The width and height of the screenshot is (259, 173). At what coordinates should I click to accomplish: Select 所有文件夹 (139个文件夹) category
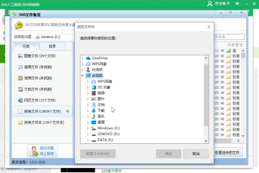[42, 122]
